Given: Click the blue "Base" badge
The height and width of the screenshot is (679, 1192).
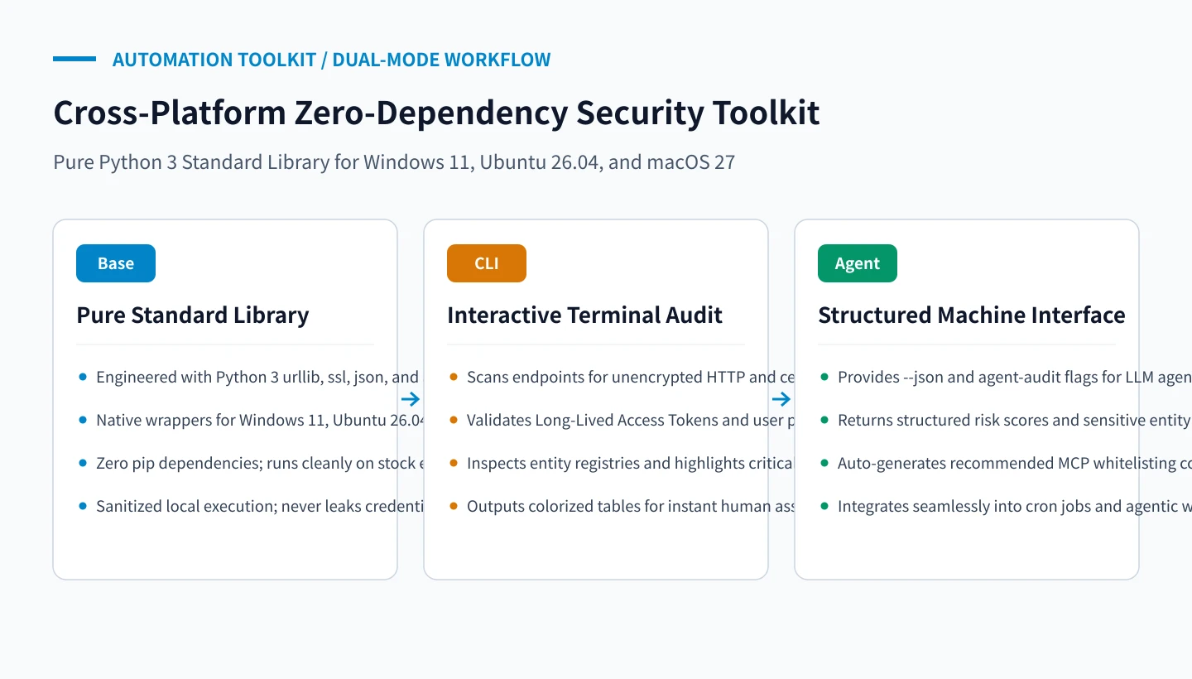Looking at the screenshot, I should tap(116, 263).
